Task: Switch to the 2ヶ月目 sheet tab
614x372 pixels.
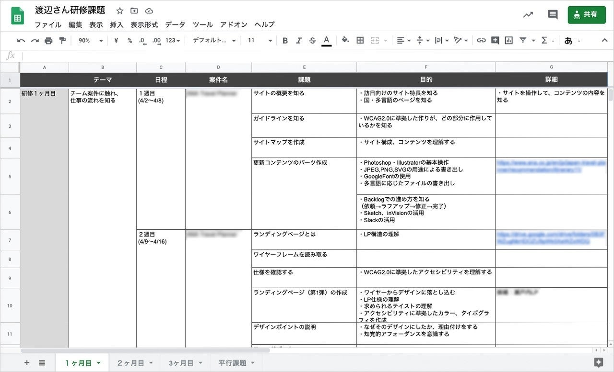Action: [x=135, y=363]
